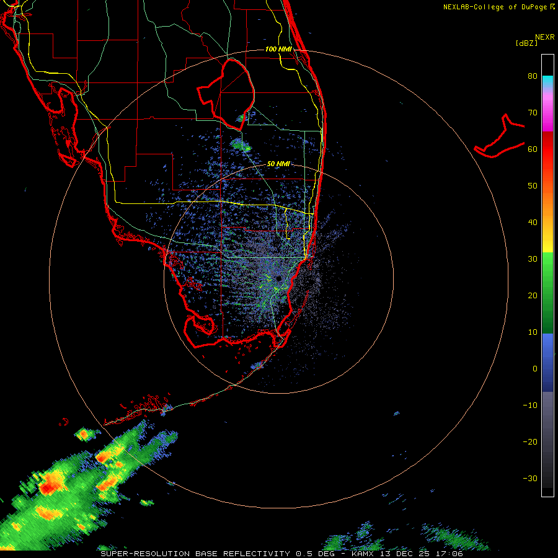Click the SUPER-RESOLUTION BASE REFLECTIVITY caption
The image size is (558, 558).
[x=195, y=554]
